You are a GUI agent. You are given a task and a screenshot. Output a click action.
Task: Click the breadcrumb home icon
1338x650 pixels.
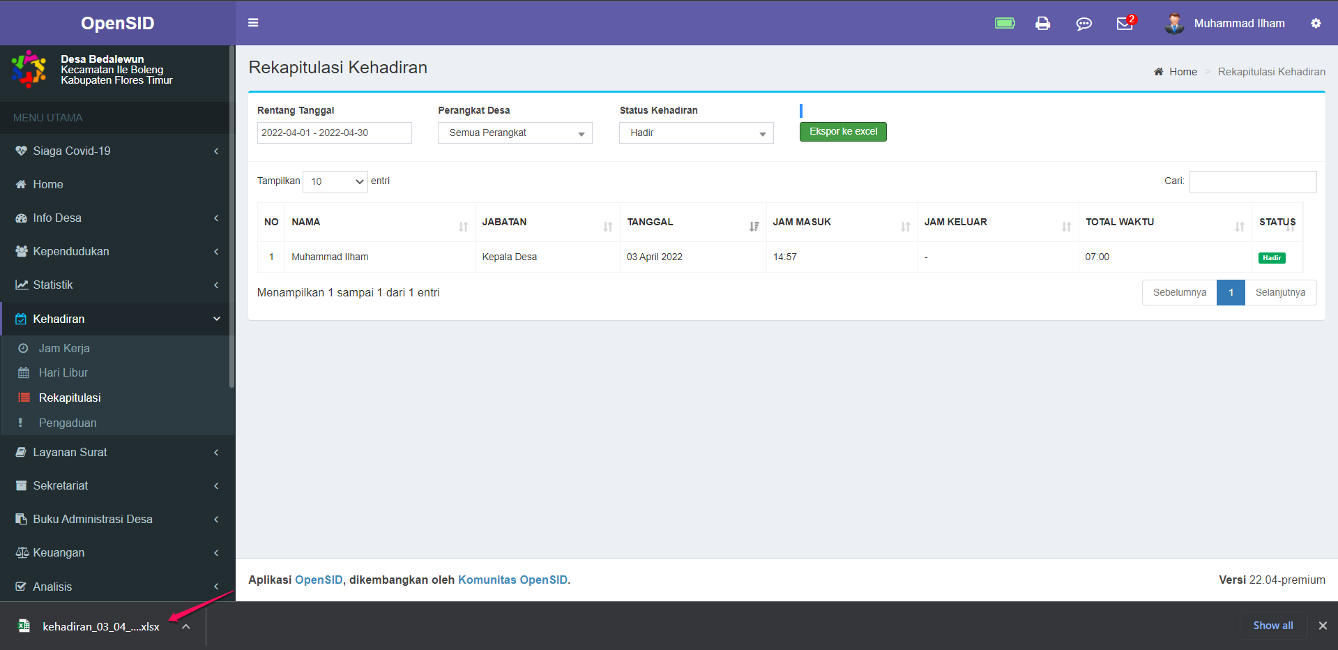point(1158,72)
